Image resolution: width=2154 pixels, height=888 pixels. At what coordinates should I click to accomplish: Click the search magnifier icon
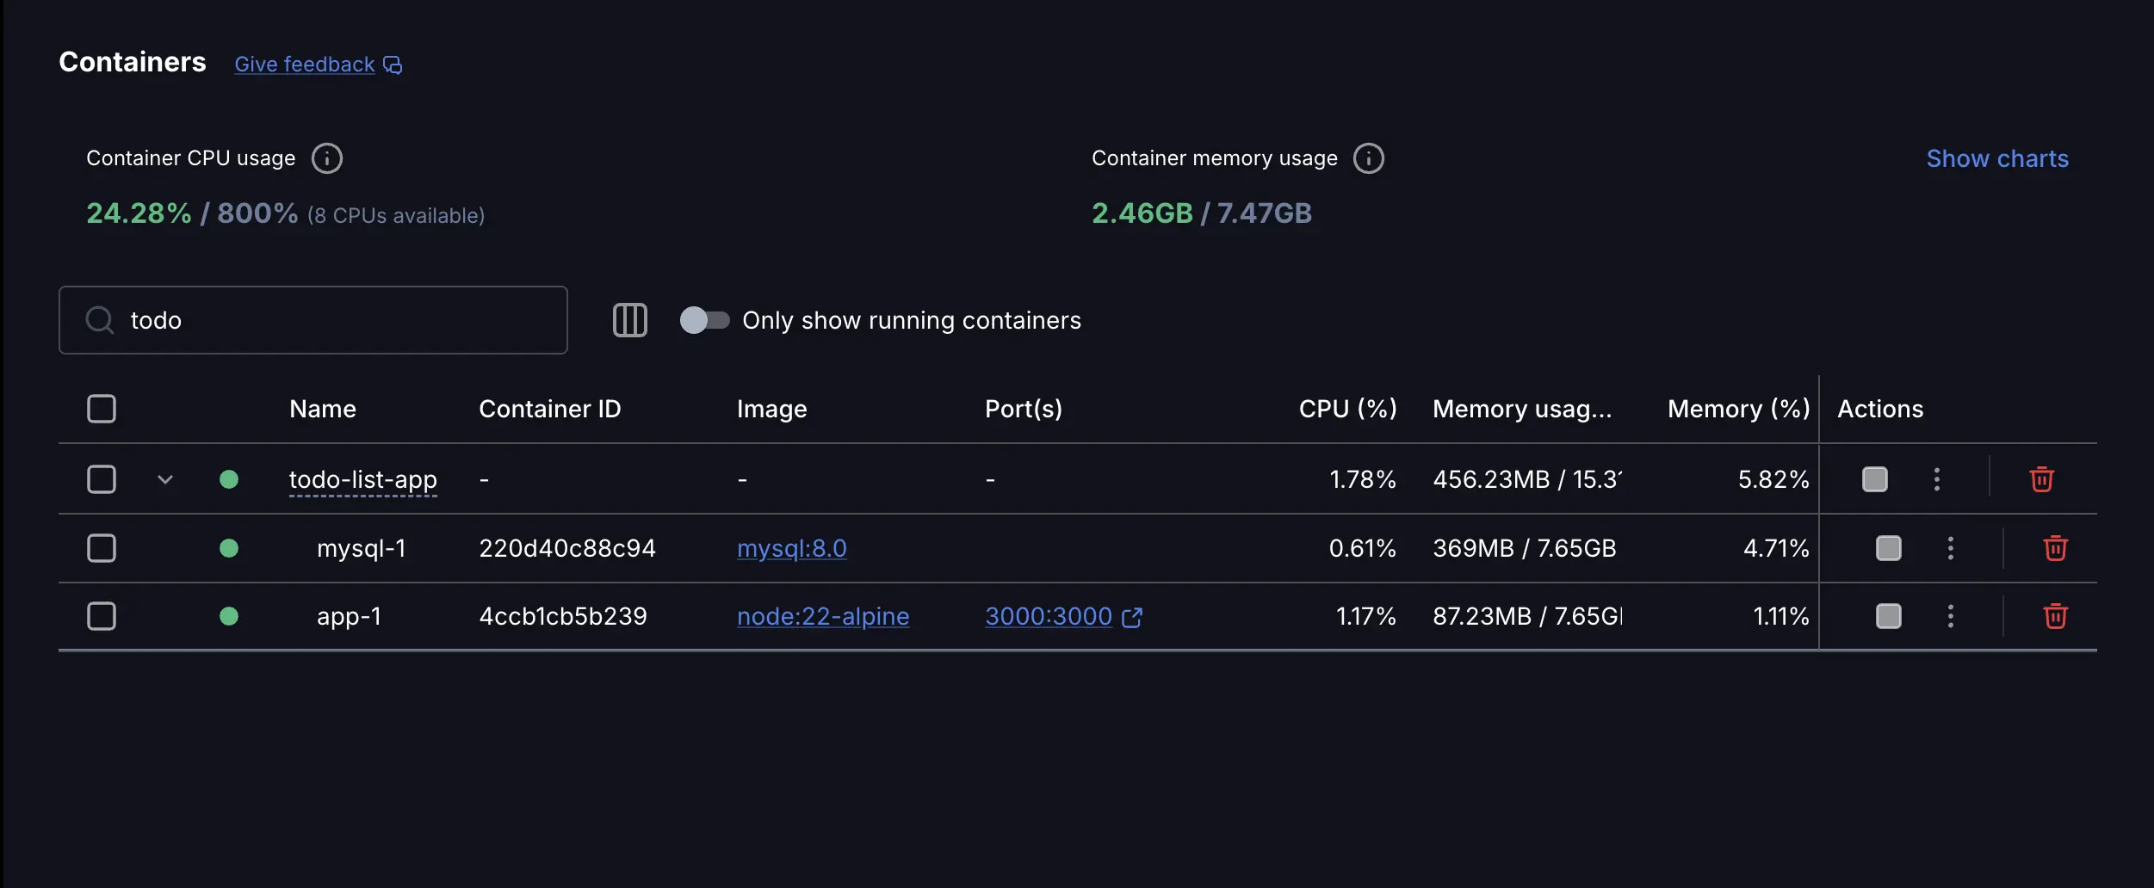99,320
